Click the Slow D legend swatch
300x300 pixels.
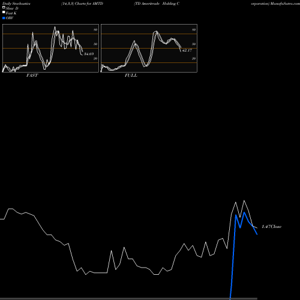pos(4,7)
